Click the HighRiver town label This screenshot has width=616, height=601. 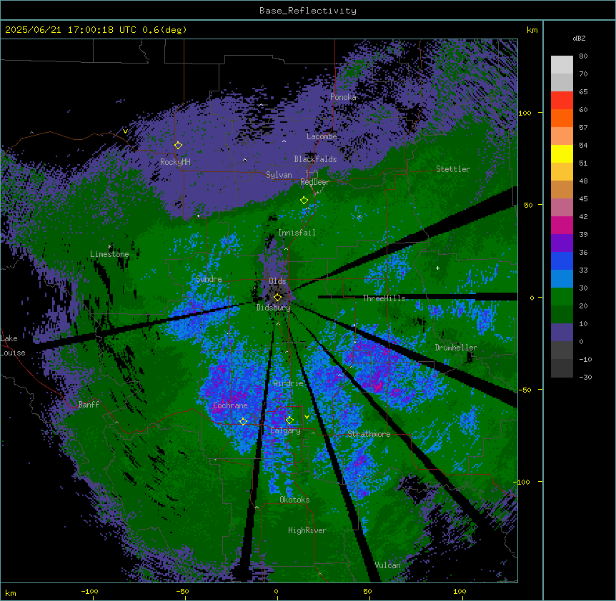click(x=307, y=530)
